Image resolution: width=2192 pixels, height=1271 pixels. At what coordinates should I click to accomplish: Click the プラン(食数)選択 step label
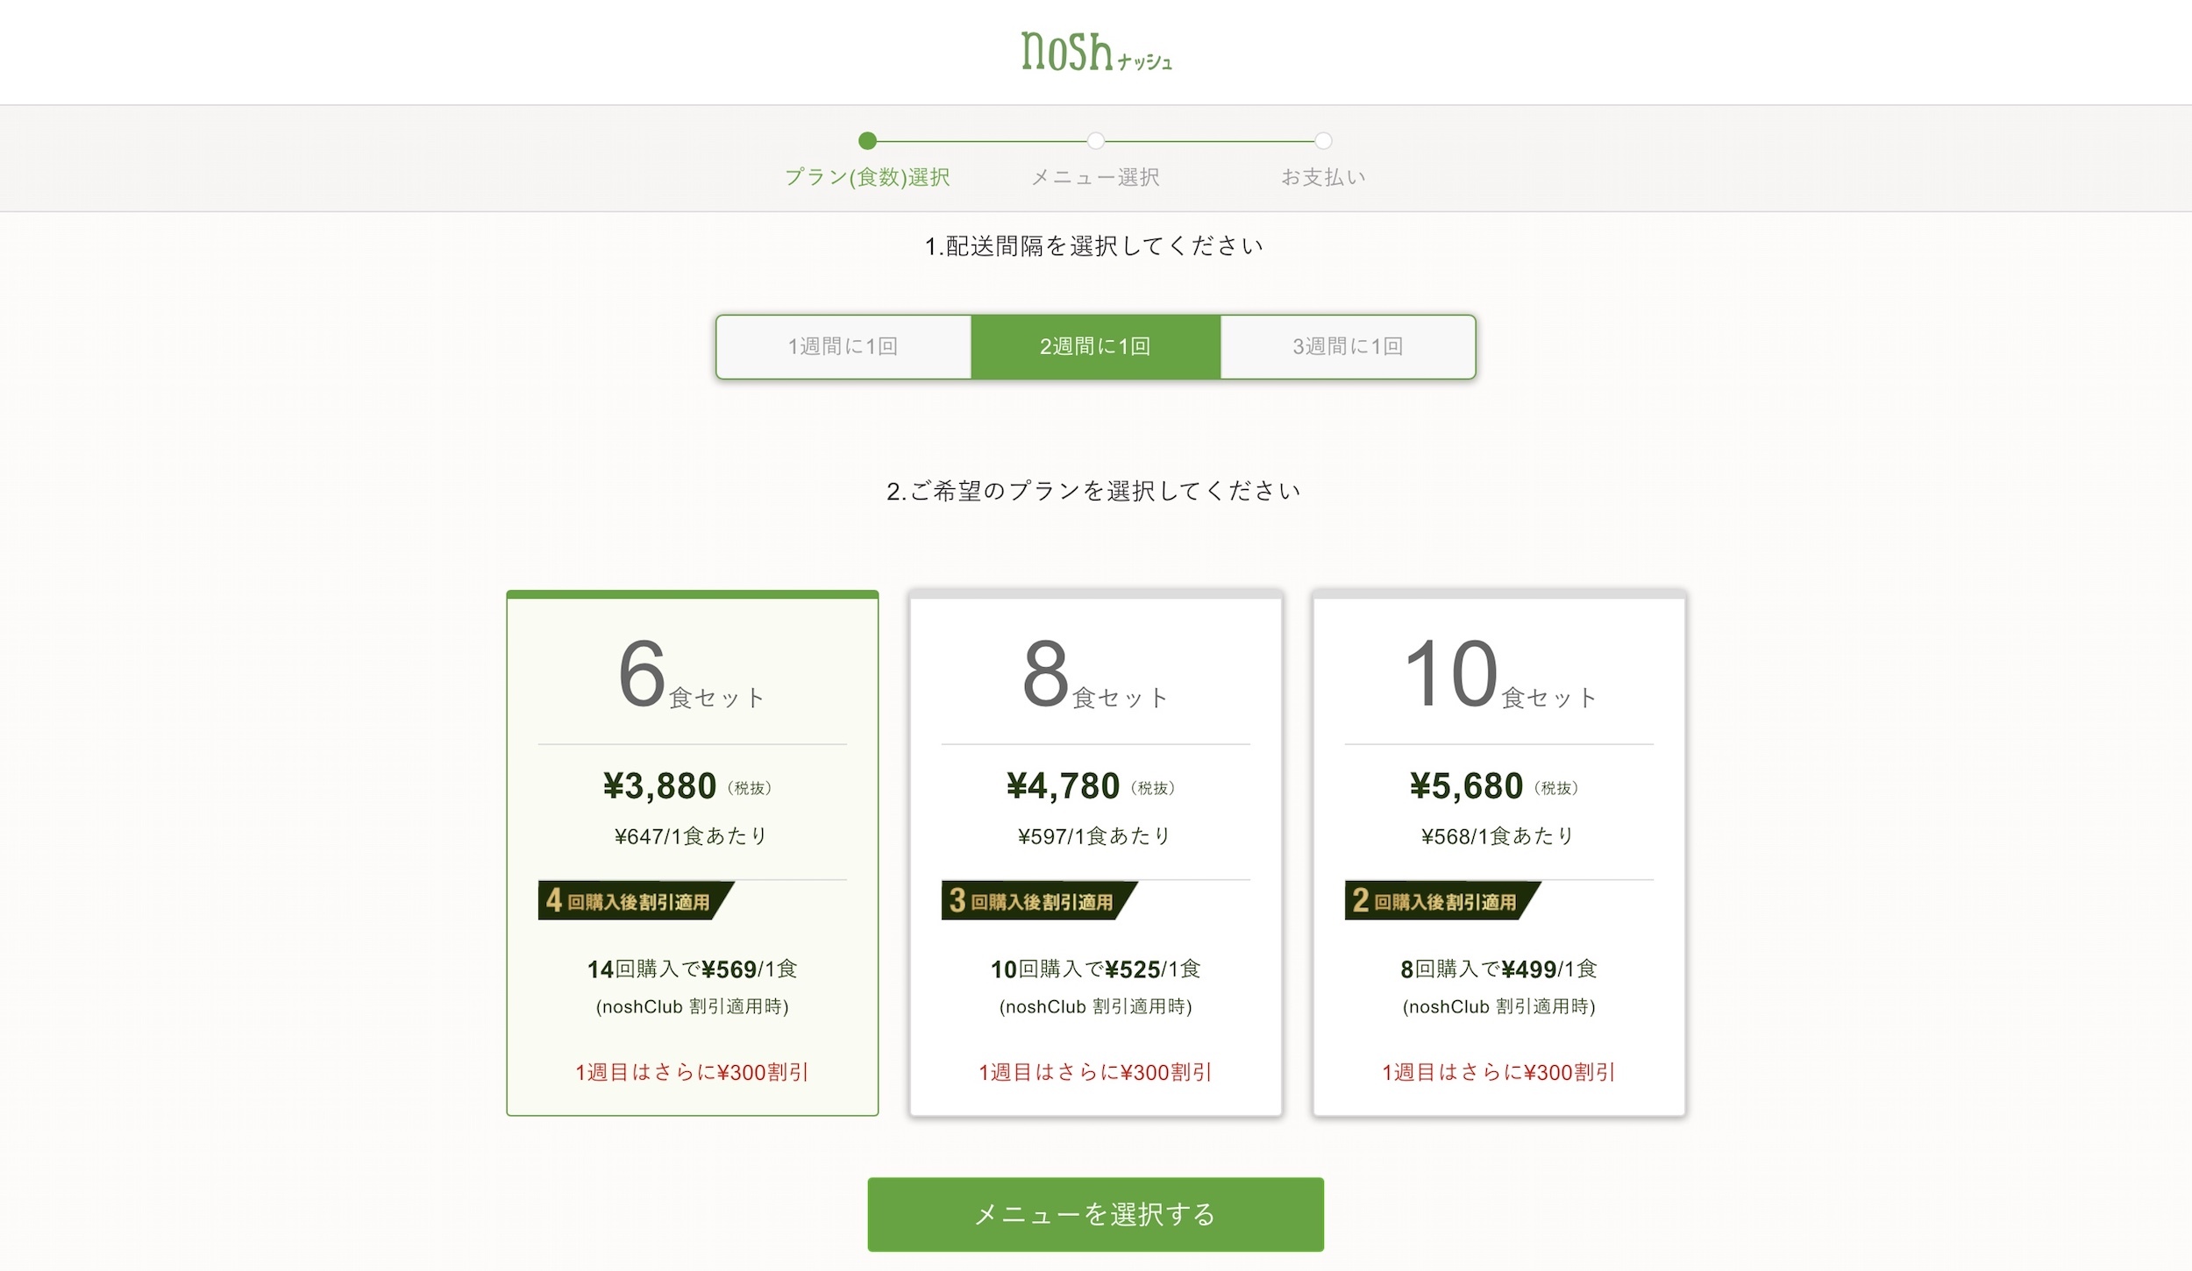[867, 177]
